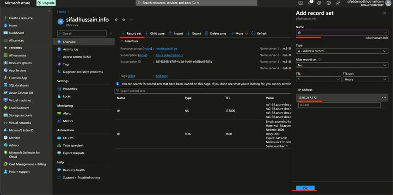Open ellipsis menu for IP 13.93.217.172
This screenshot has width=393, height=195.
[x=384, y=97]
